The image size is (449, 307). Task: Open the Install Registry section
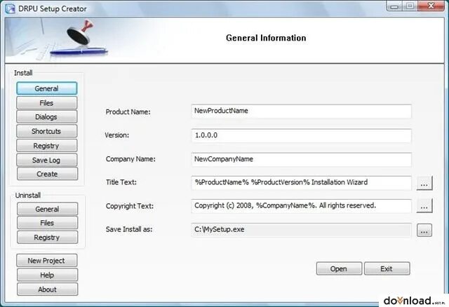47,146
